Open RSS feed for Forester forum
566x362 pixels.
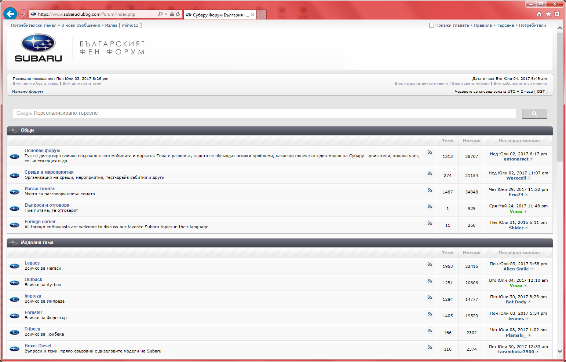(x=430, y=314)
